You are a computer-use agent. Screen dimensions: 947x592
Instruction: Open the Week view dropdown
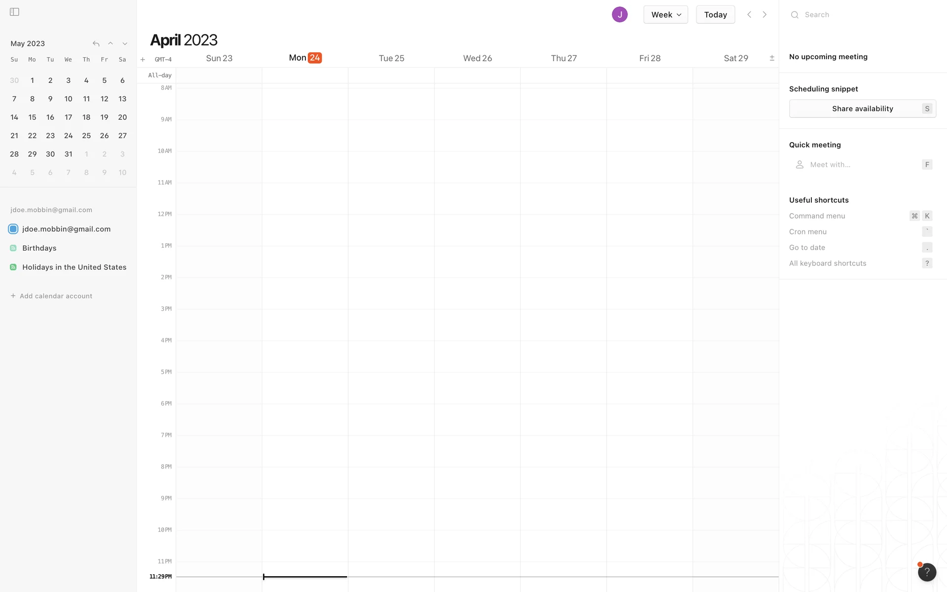pyautogui.click(x=665, y=15)
